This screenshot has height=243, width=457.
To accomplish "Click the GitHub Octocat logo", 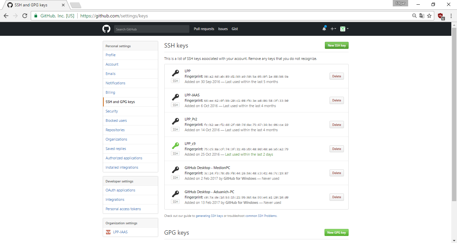I will (106, 29).
